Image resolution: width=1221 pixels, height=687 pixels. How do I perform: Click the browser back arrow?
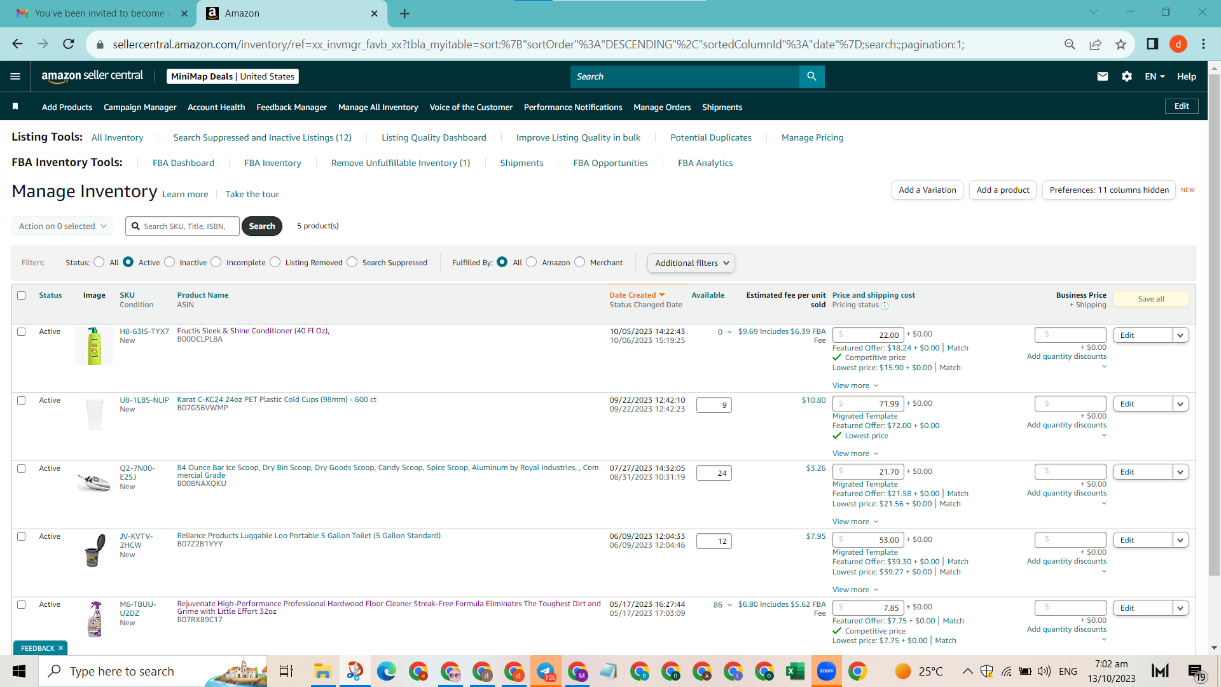(17, 44)
